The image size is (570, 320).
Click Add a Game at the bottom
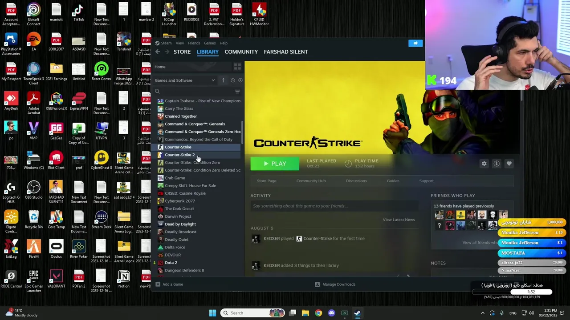(x=169, y=284)
